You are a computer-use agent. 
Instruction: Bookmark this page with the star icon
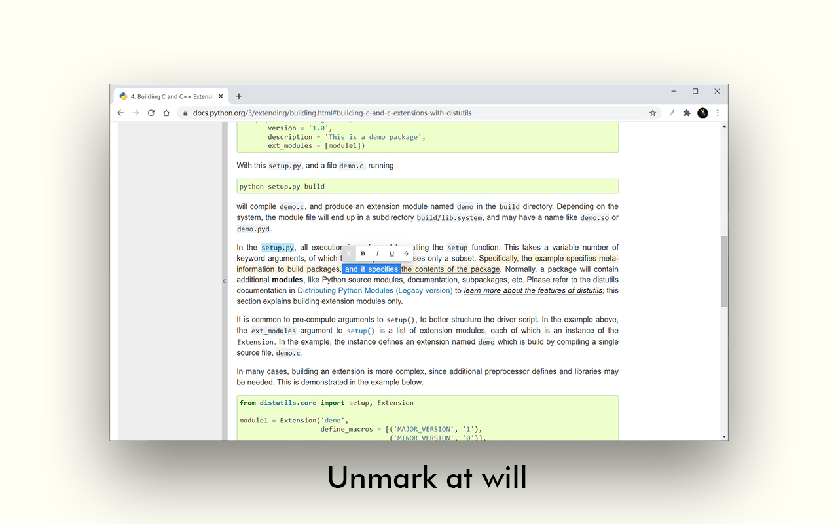click(x=653, y=113)
